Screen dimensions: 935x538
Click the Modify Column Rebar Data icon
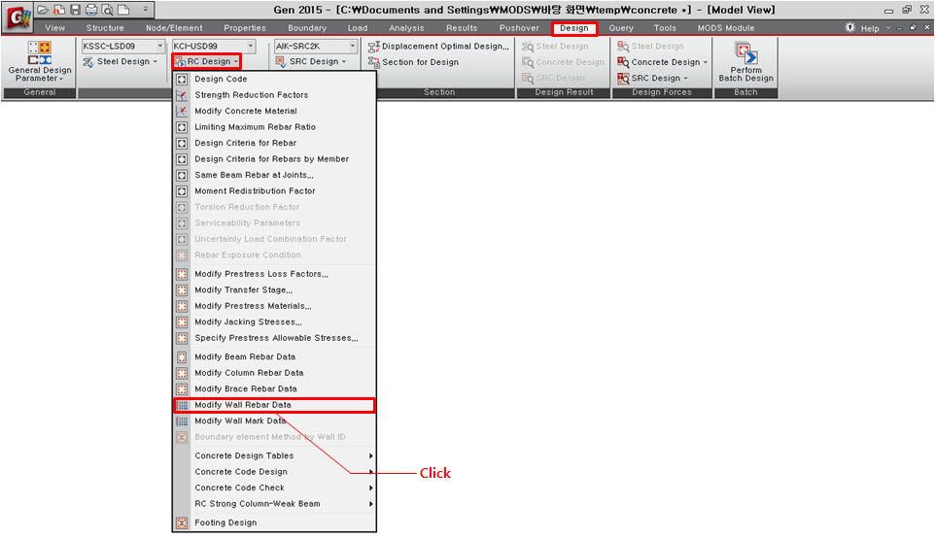click(182, 373)
